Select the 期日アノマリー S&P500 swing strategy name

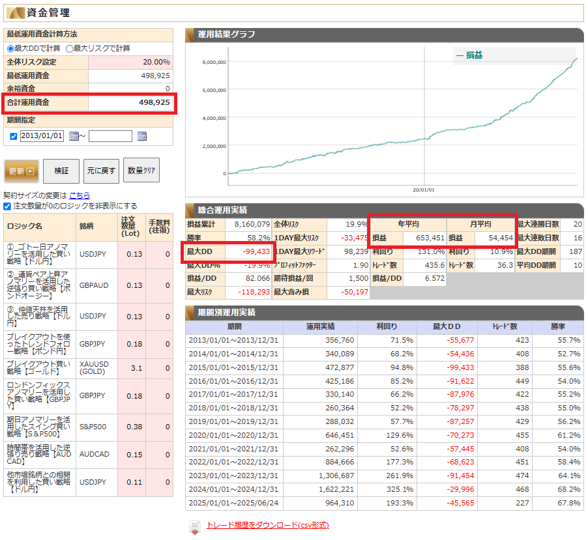[39, 427]
